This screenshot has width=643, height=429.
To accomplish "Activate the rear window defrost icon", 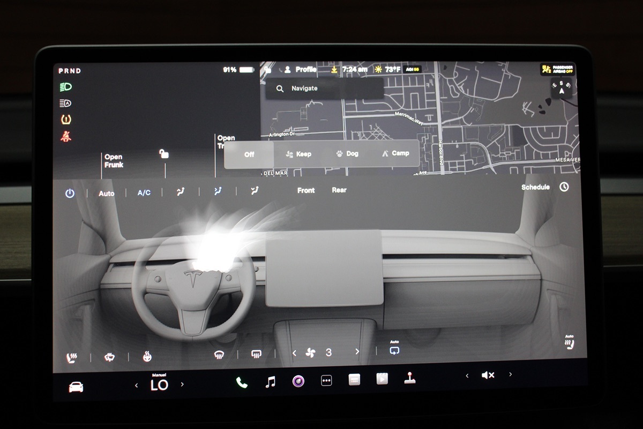I will click(256, 354).
